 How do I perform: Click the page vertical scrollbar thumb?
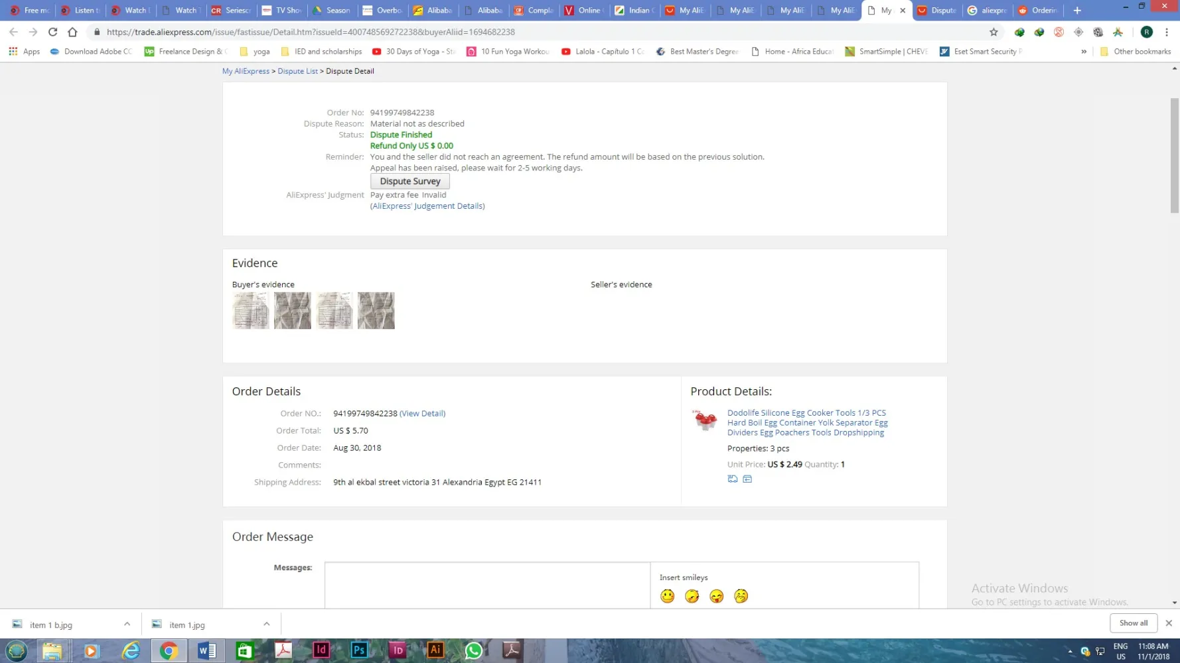click(1174, 156)
